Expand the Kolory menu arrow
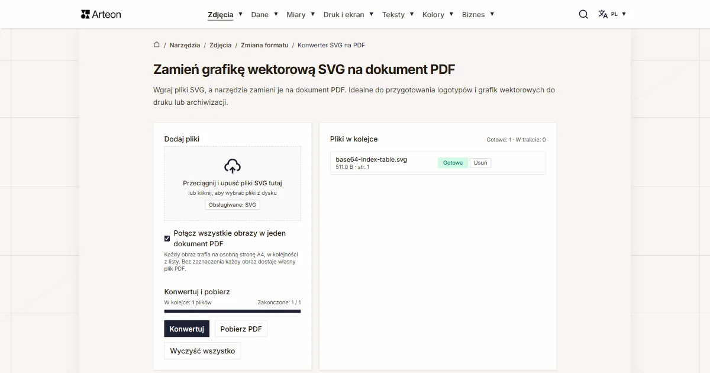 point(451,14)
